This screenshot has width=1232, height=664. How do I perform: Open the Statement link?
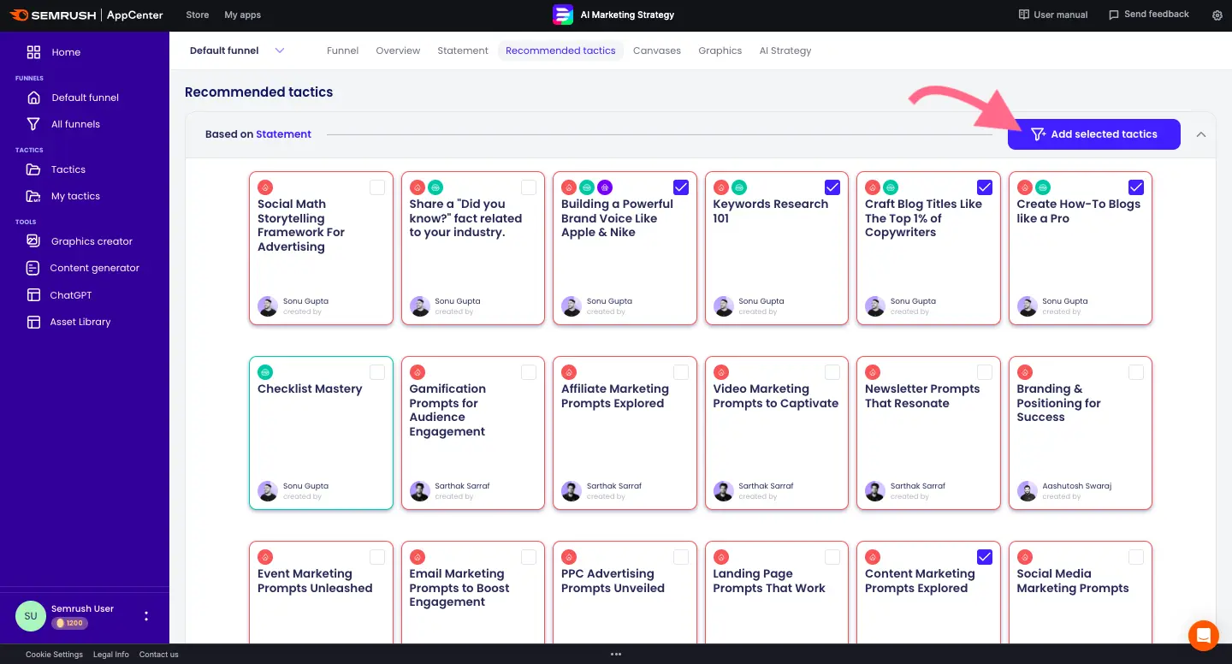coord(283,134)
